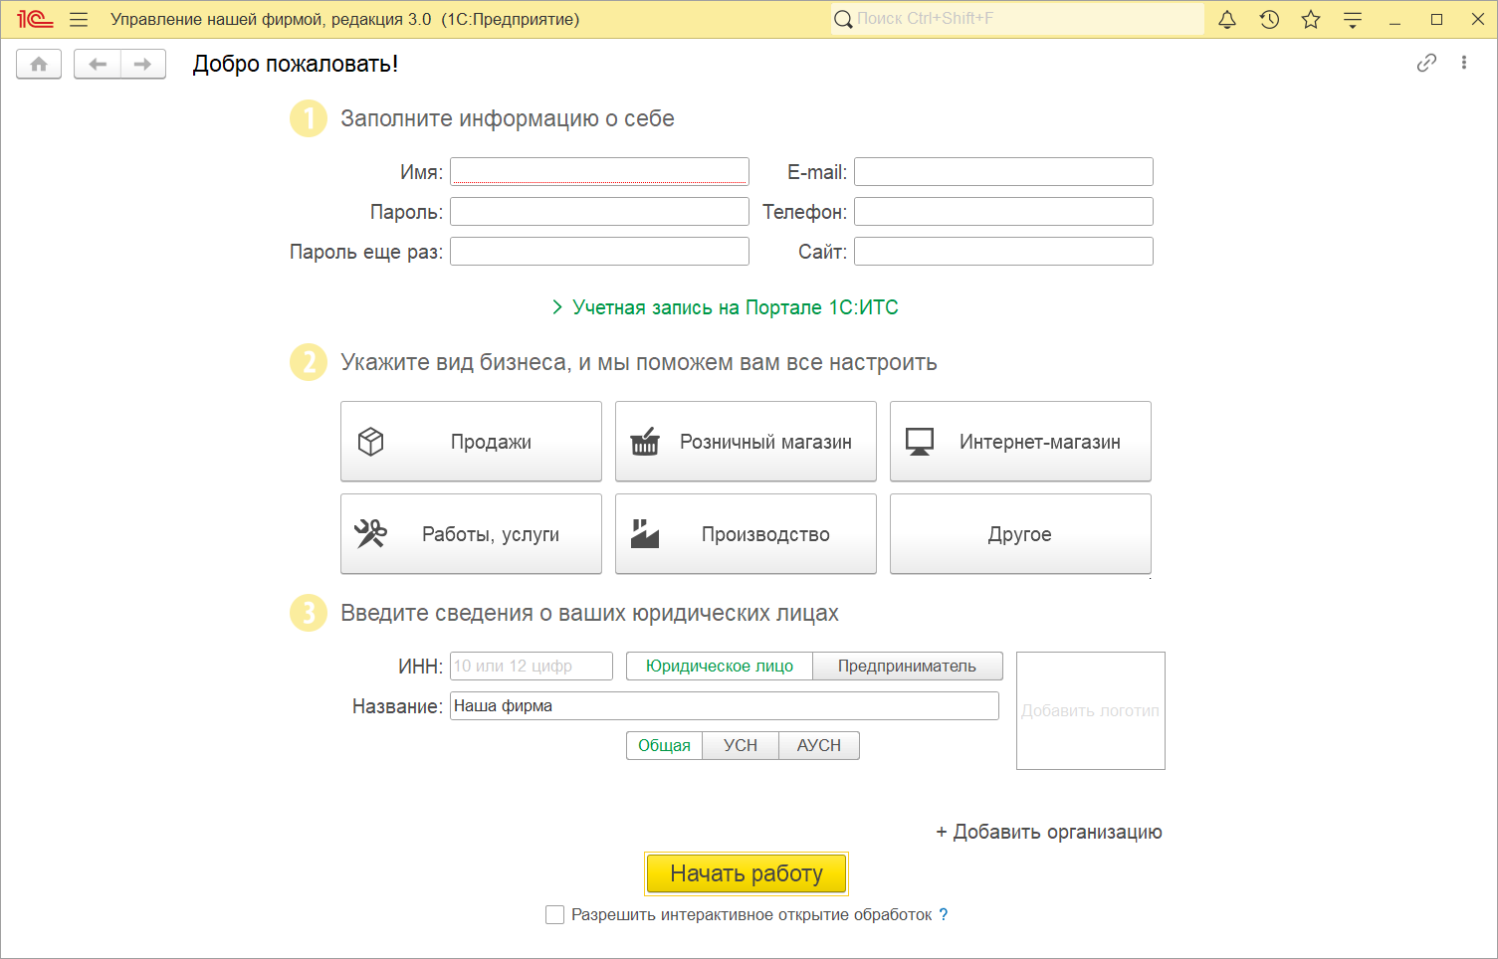Screen dimensions: 1498x959
Task: Open notifications bell icon
Action: (x=1227, y=19)
